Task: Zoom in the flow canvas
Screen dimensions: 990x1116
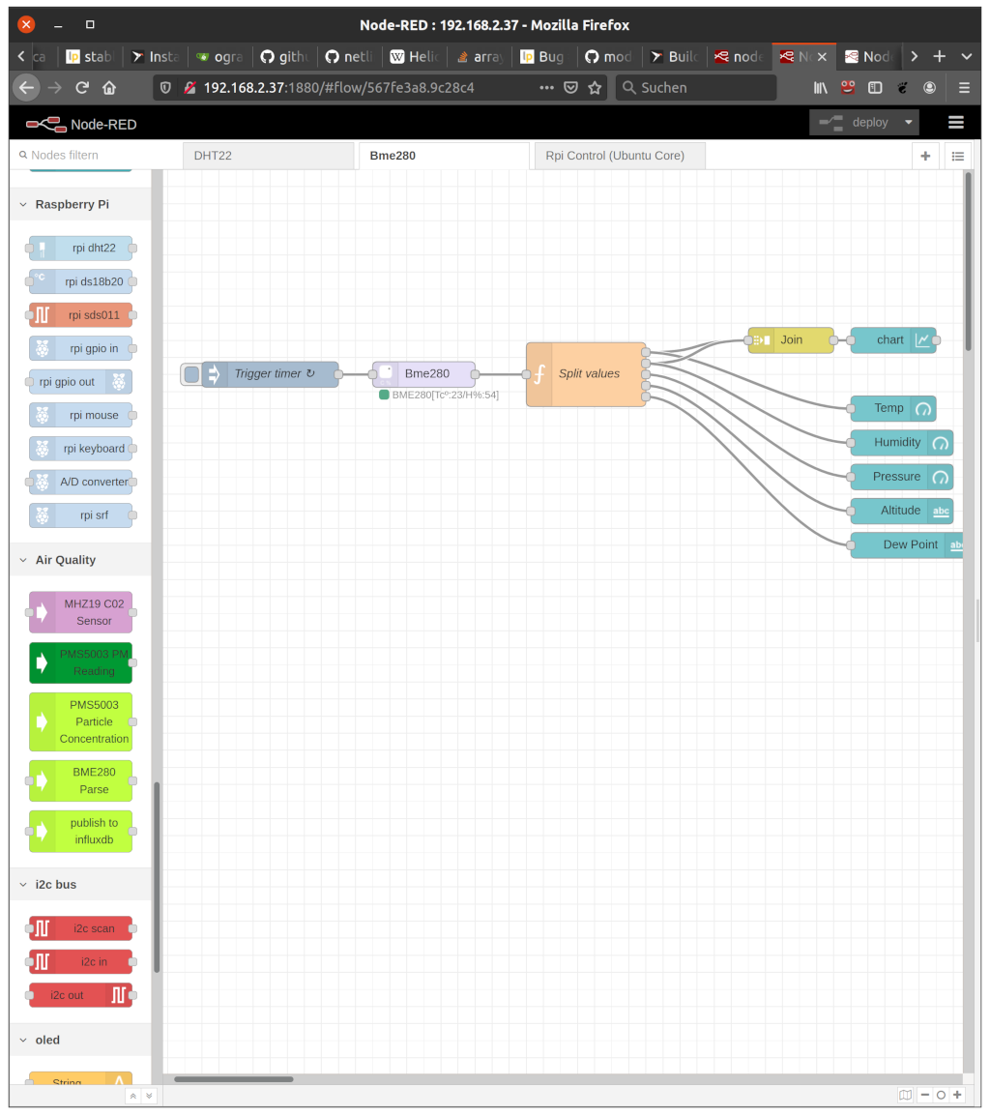Action: point(957,1095)
